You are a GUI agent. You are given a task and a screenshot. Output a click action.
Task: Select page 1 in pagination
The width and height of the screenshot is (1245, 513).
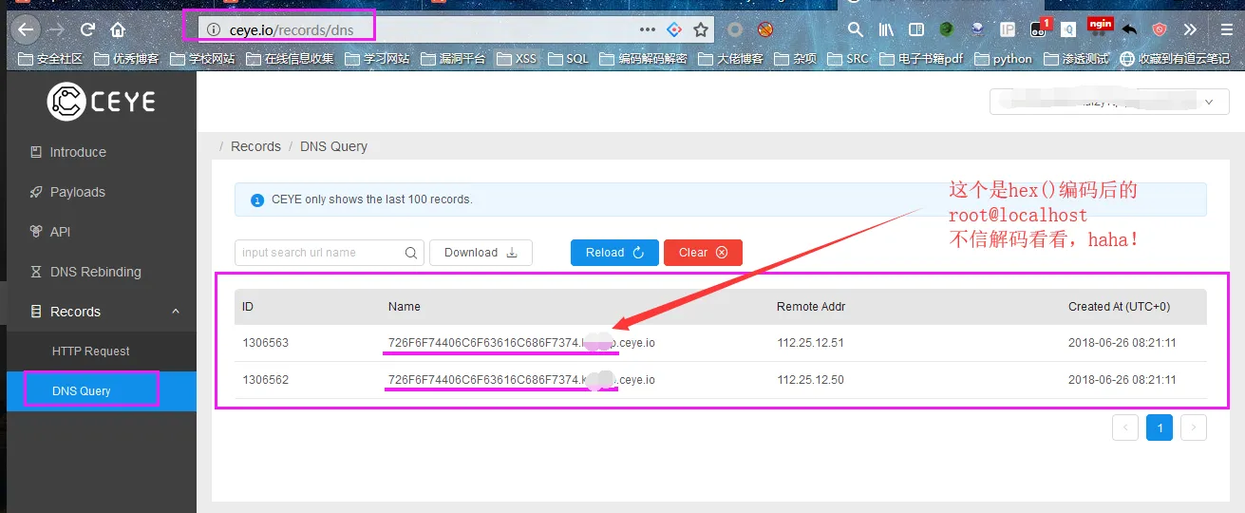(x=1160, y=428)
